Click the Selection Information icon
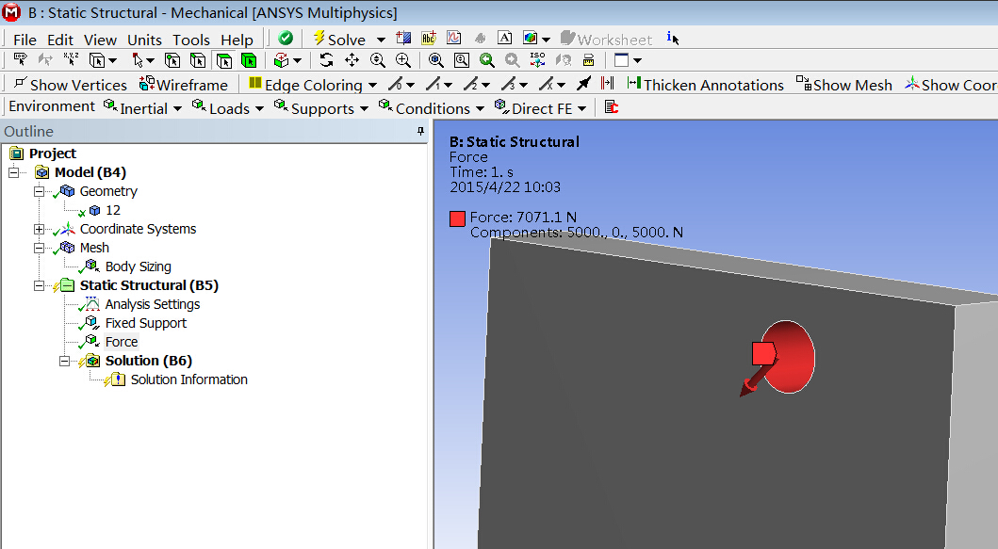The image size is (998, 549). tap(673, 39)
